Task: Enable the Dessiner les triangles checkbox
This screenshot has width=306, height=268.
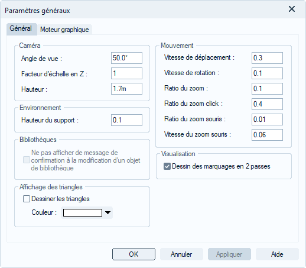Action: [27, 199]
